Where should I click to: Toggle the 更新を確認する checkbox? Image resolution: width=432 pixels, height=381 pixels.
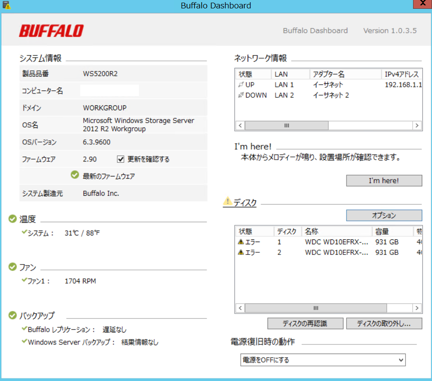coord(120,159)
